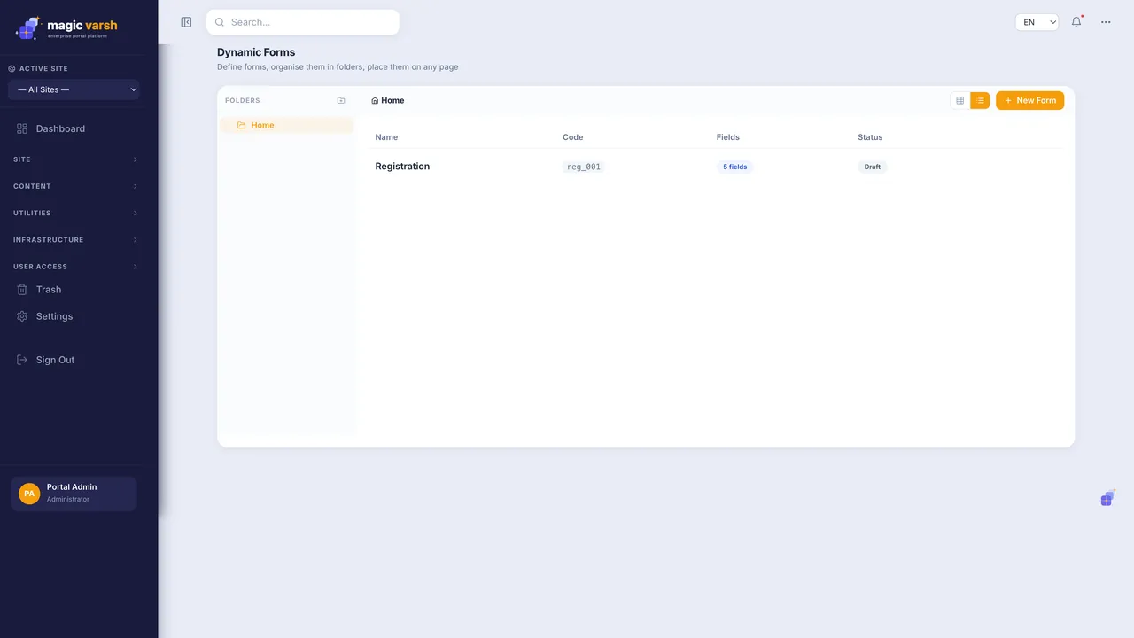
Task: Expand the Infrastructure section
Action: click(76, 240)
